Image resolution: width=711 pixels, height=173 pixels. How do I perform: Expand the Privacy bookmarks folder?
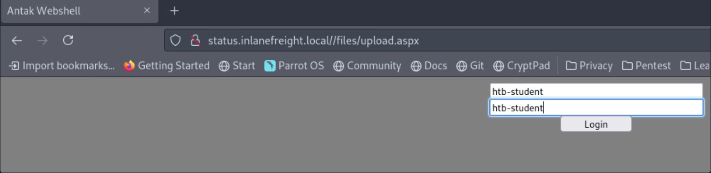[589, 66]
